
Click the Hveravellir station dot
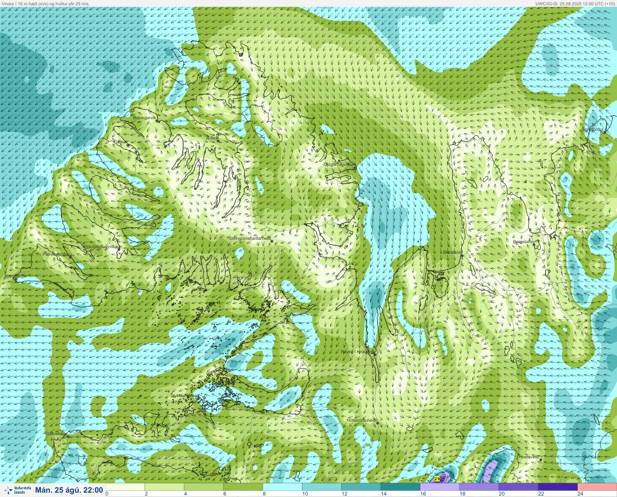click(x=540, y=459)
